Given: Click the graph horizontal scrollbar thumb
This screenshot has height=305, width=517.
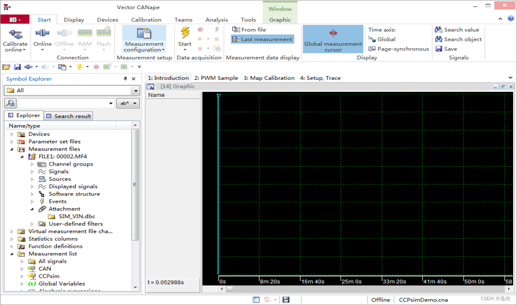Looking at the screenshot, I should pyautogui.click(x=229, y=289).
